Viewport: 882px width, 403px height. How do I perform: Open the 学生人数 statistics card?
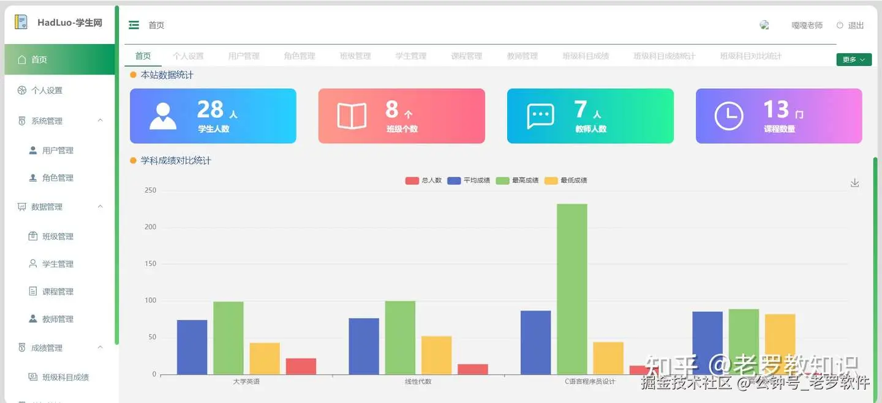pos(213,116)
